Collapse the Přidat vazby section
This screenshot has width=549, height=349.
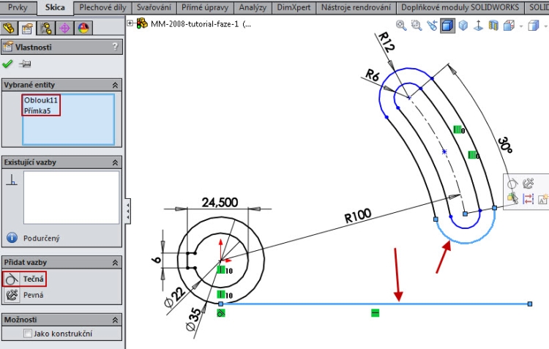pyautogui.click(x=115, y=263)
